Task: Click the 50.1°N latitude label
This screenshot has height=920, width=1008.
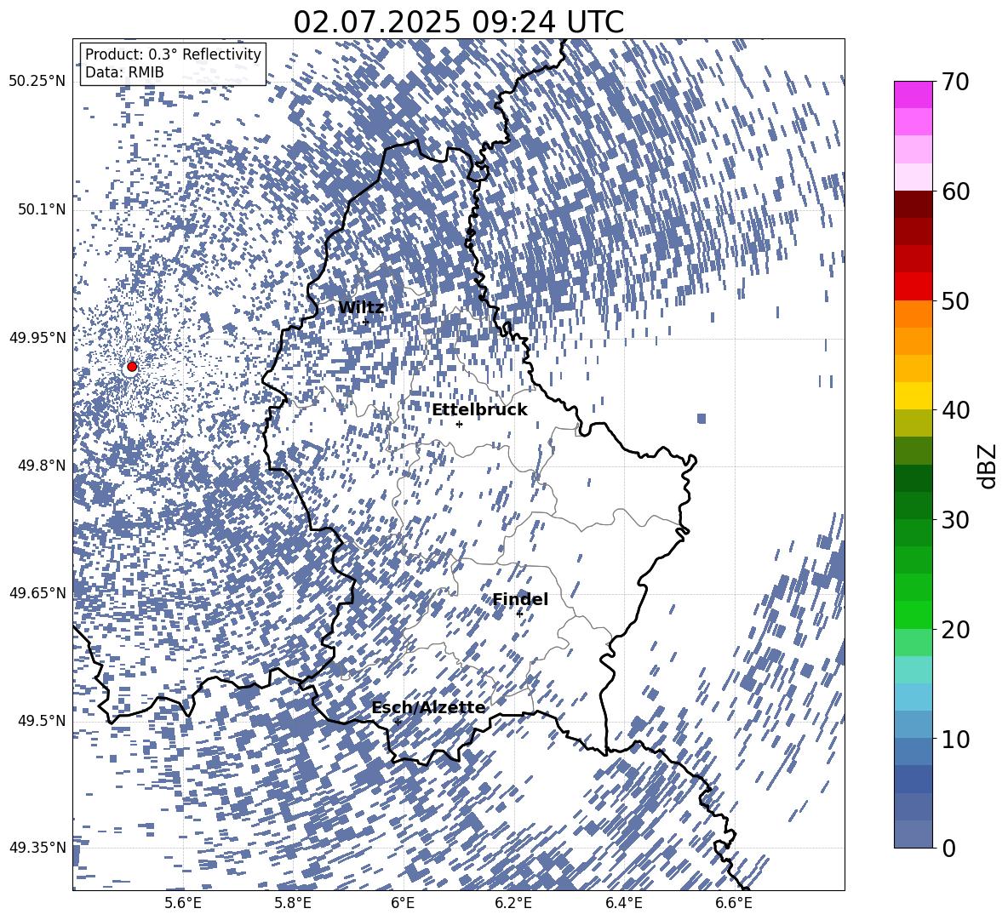Action: point(41,210)
